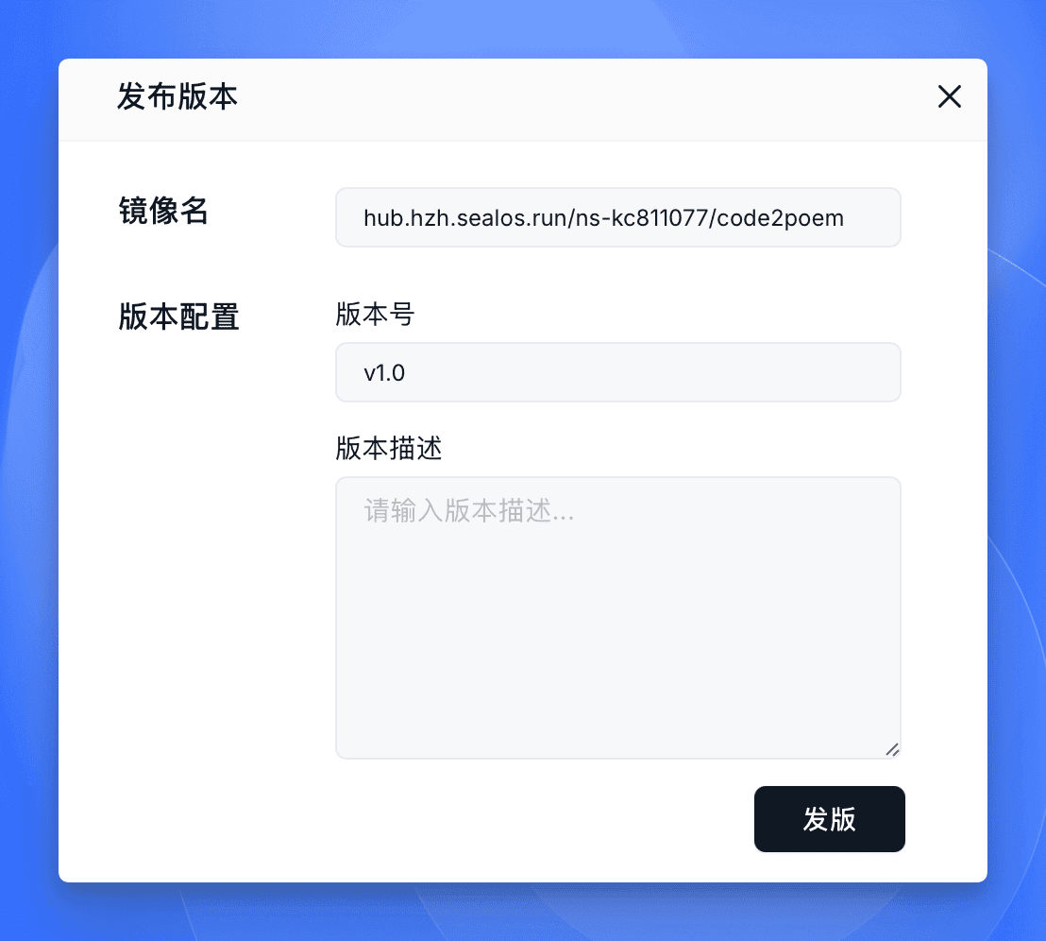Click the empty dialog header bar area
Image resolution: width=1046 pixels, height=941 pixels.
point(587,99)
